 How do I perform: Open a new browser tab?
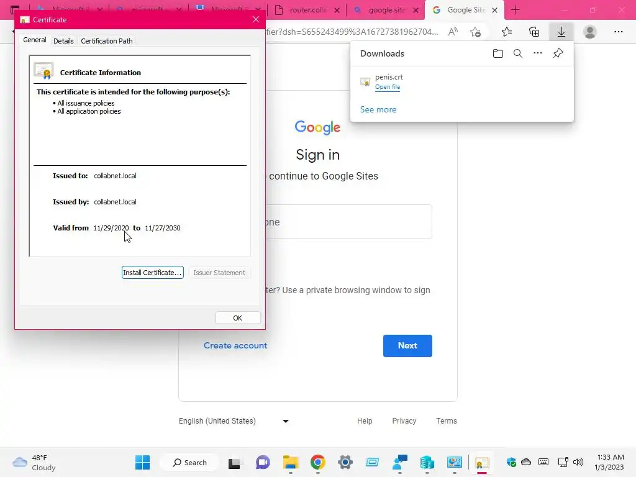coord(515,10)
